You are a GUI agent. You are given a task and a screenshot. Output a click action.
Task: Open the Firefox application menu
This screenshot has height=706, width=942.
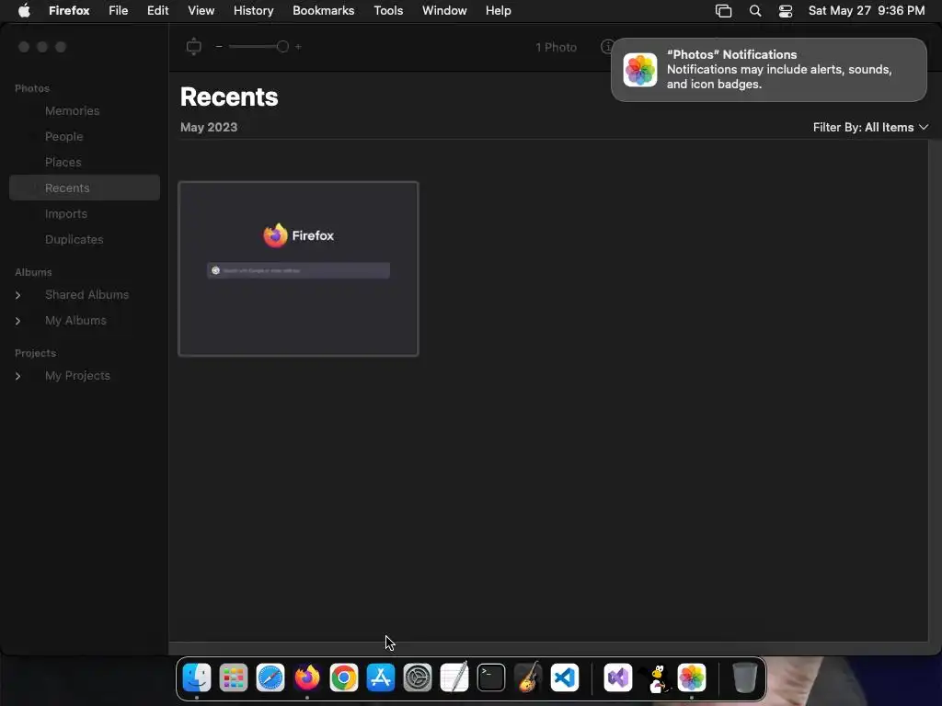(69, 11)
